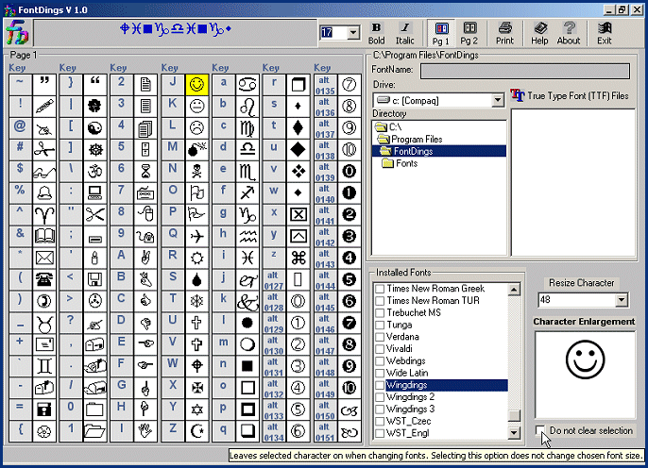
Task: Choose the large black diamond next to u
Action: tap(298, 149)
